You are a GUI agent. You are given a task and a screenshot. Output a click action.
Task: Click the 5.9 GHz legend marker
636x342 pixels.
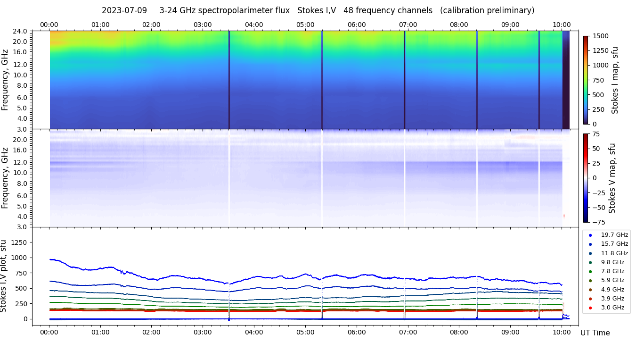[590, 281]
